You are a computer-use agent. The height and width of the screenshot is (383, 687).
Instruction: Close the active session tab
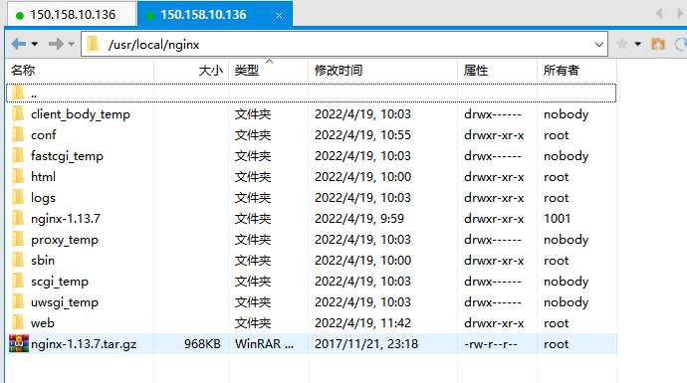(279, 15)
